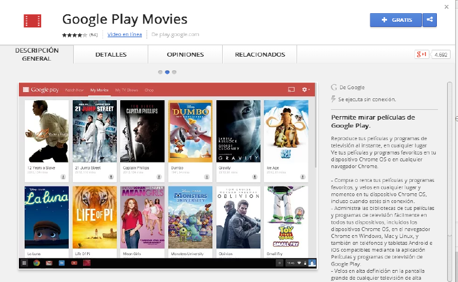Viewport: 458px width, 282px height.
Task: Click the 4.692 +1 count bubble
Action: (440, 54)
